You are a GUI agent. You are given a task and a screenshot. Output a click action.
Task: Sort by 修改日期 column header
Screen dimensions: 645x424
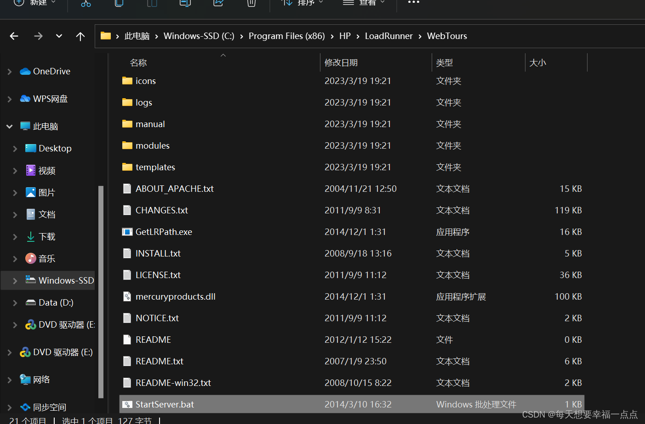pos(341,62)
